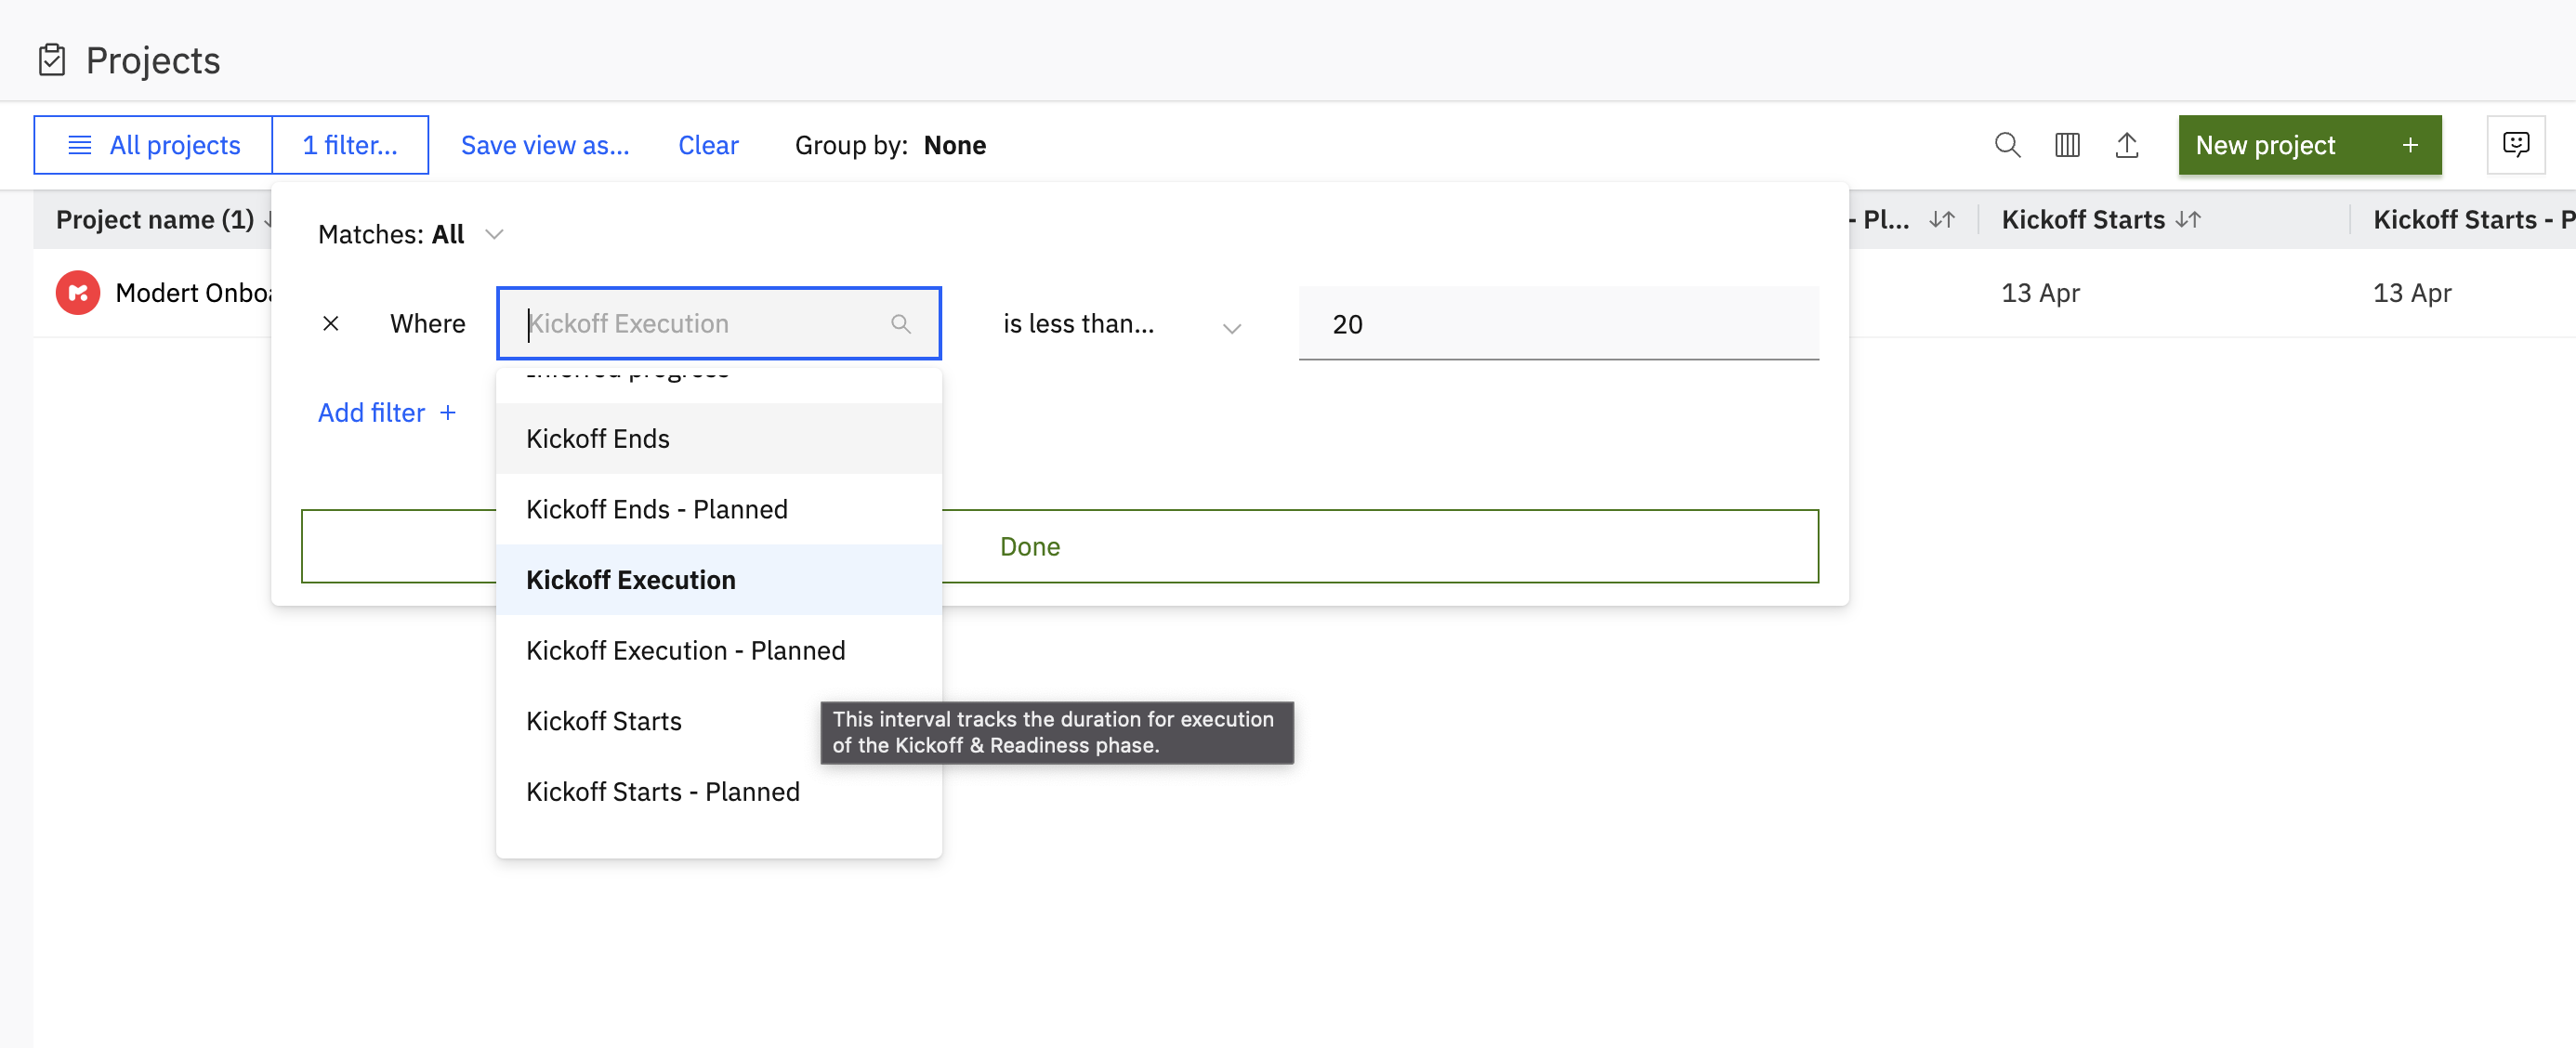Click the search magnifier icon in toolbar
The image size is (2576, 1048).
click(2006, 145)
